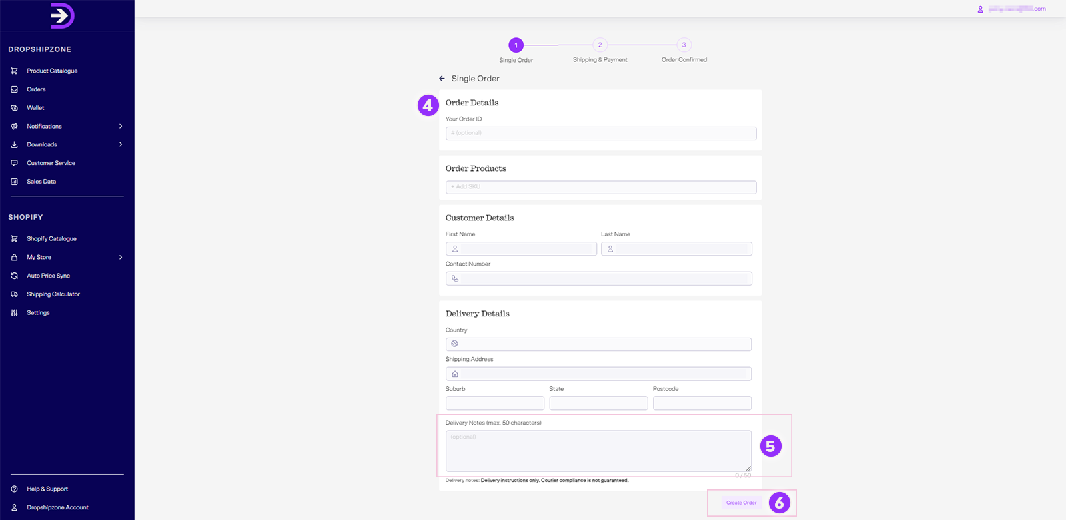Click the Product Catalogue cart icon
Viewport: 1066px width, 520px height.
[14, 71]
